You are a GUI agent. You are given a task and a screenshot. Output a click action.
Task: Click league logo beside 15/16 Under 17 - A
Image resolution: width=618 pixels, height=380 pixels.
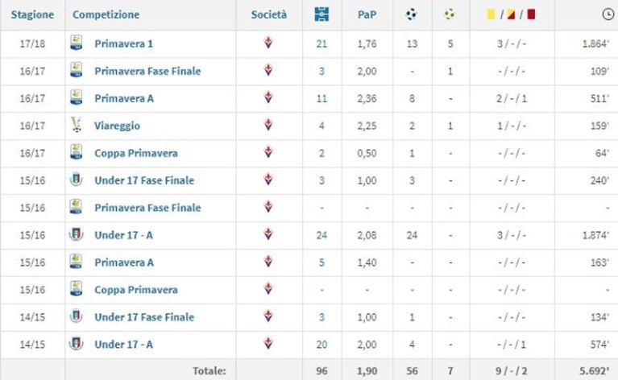(x=76, y=235)
